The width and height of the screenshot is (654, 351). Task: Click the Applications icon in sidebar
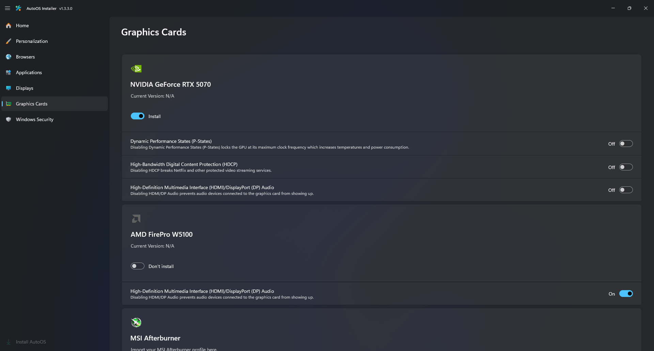point(9,72)
